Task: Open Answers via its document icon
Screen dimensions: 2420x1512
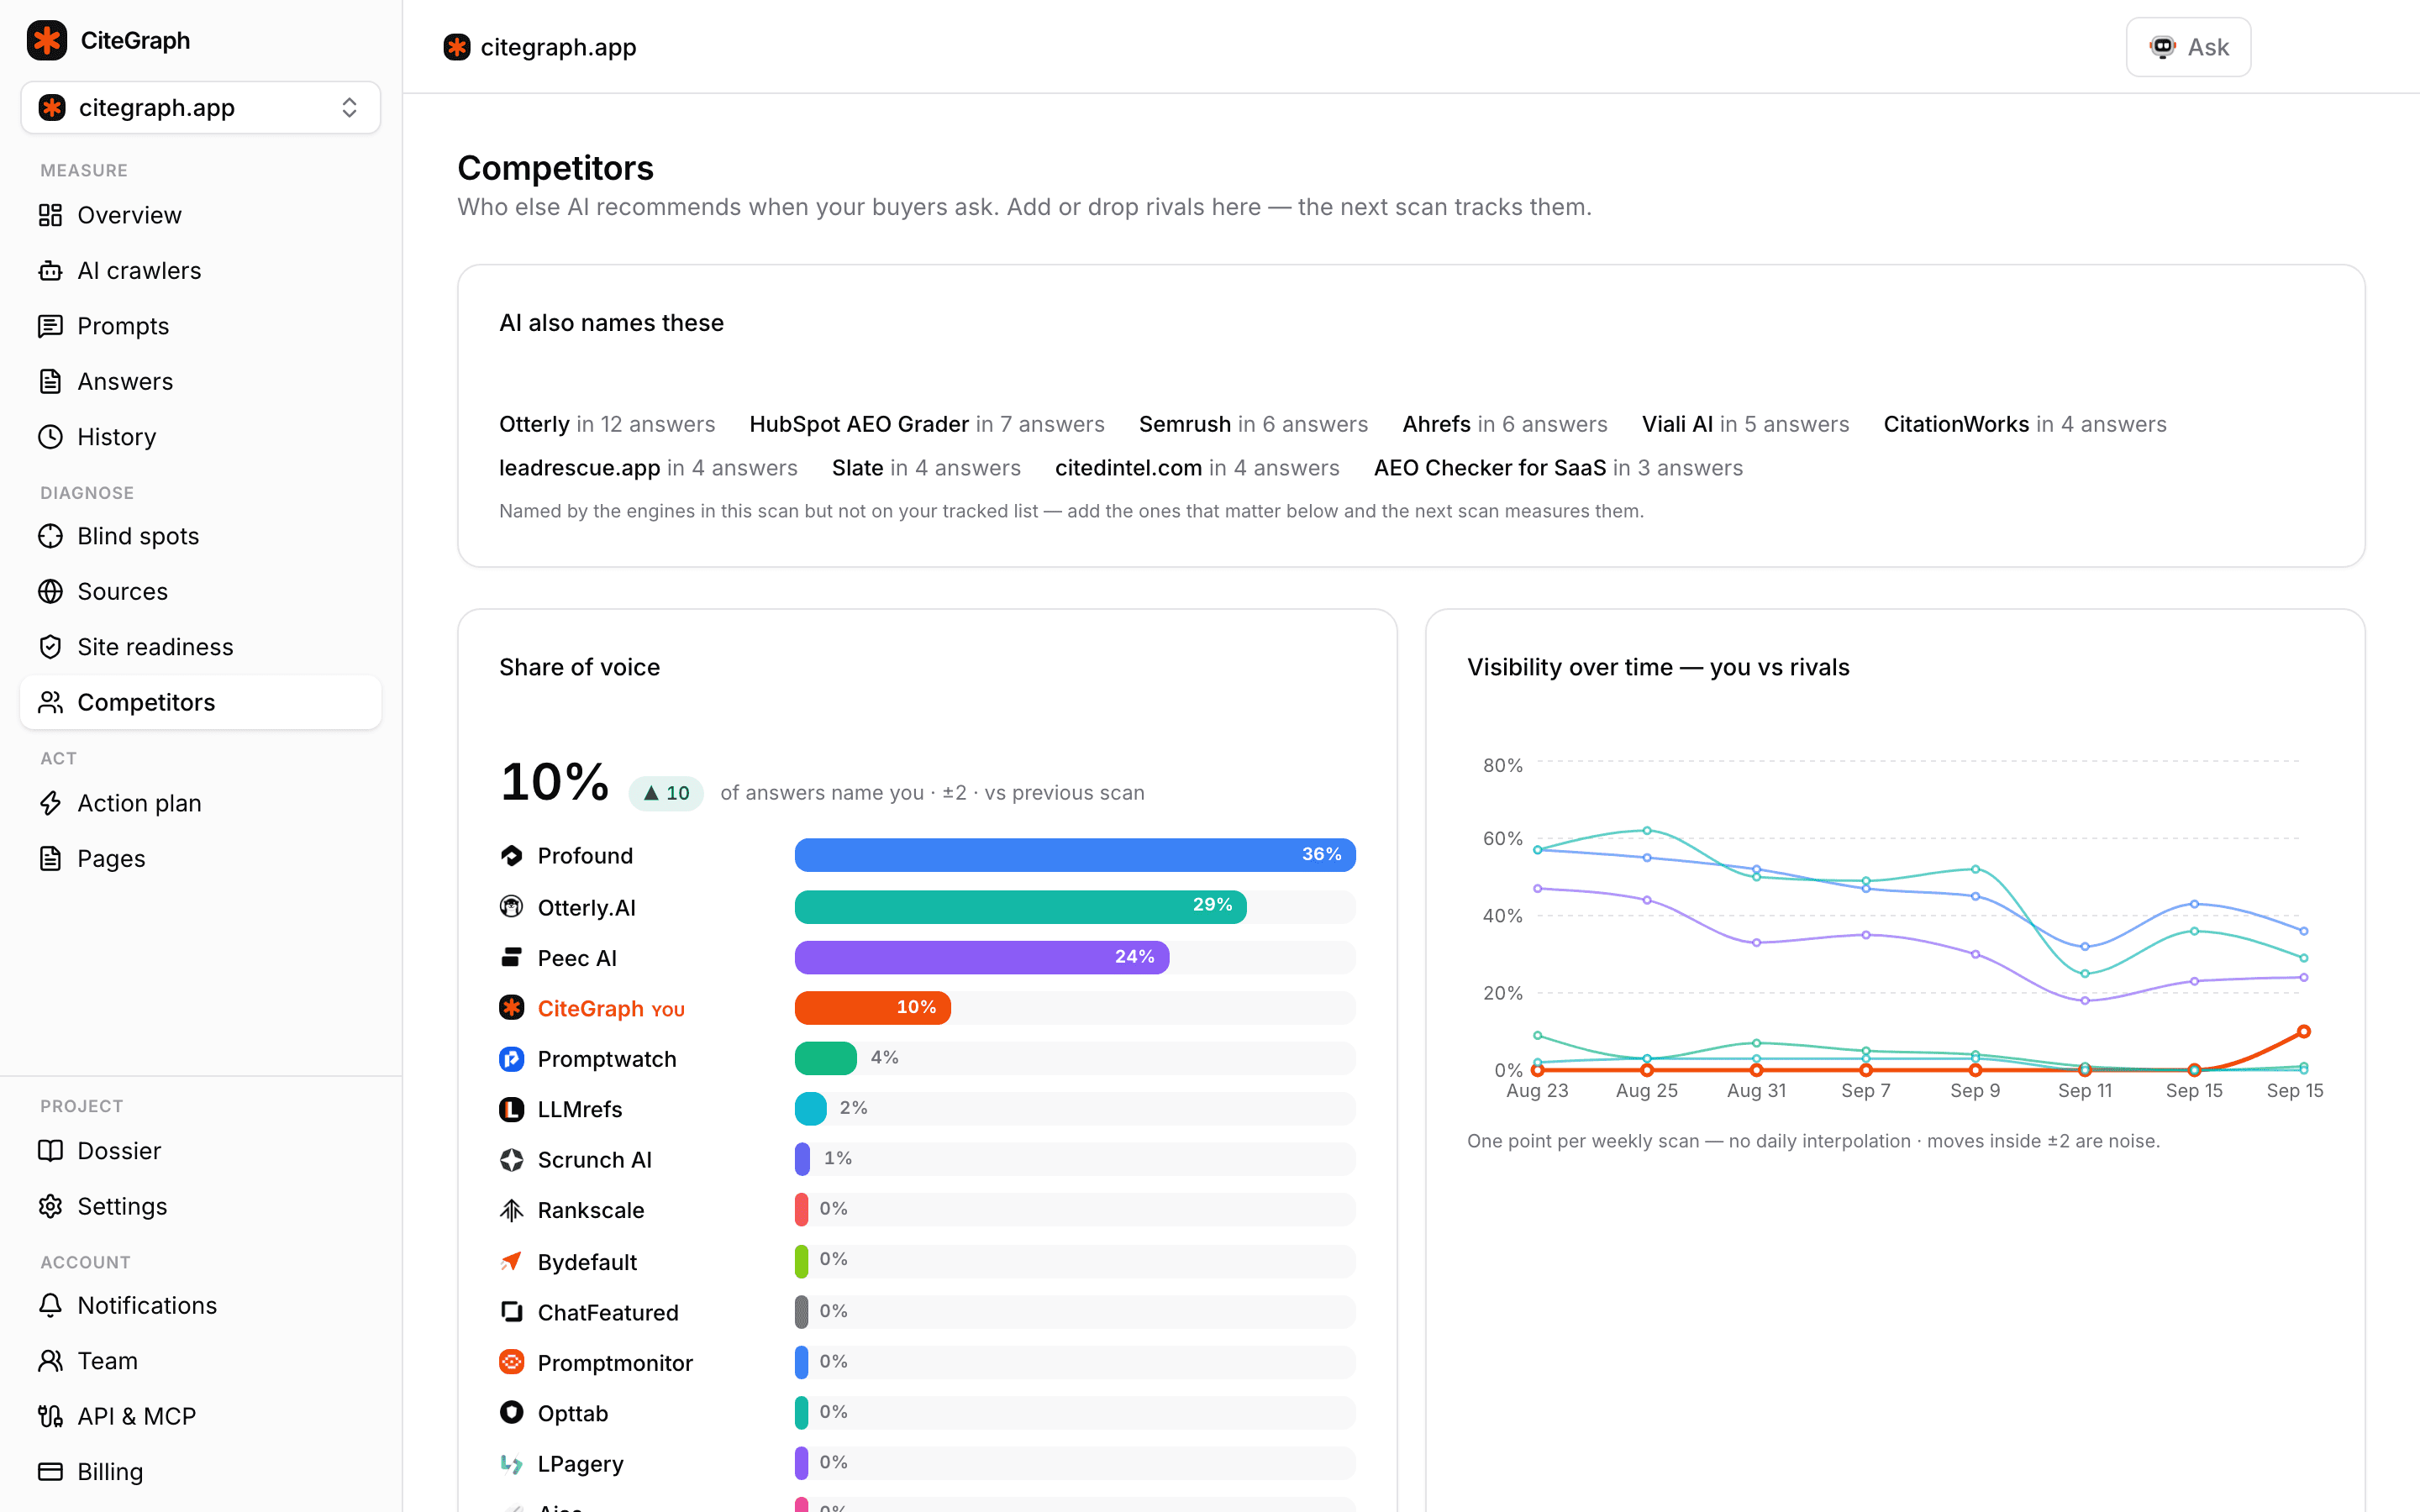Action: (x=50, y=381)
